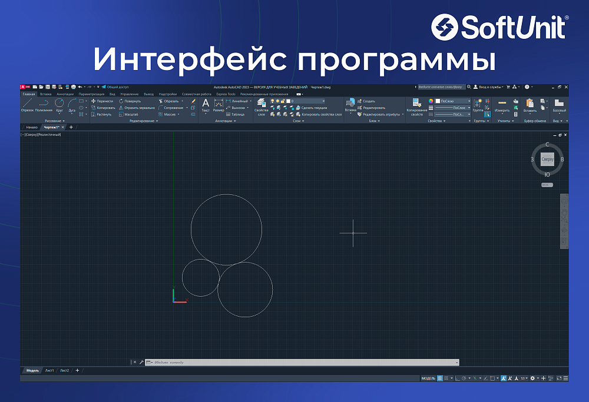
Task: Click the Перенести move tool
Action: coord(102,101)
